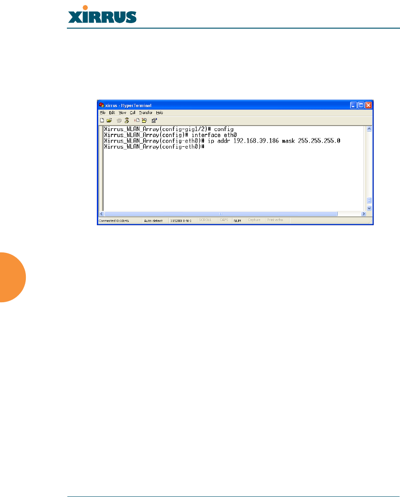Click the '115200 8-N-1' status bar entry

[x=181, y=221]
